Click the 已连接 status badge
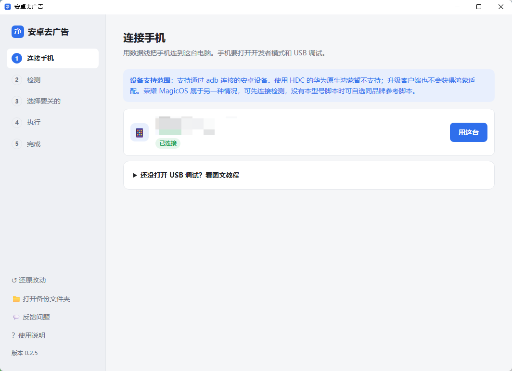 tap(168, 143)
